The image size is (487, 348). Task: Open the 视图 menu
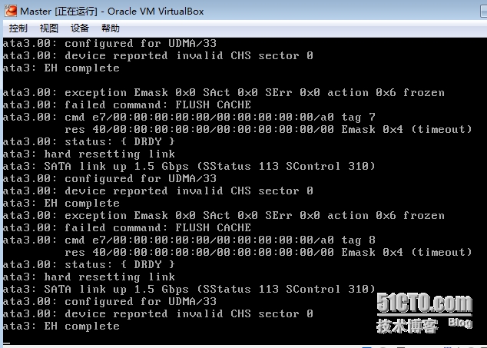tap(48, 28)
